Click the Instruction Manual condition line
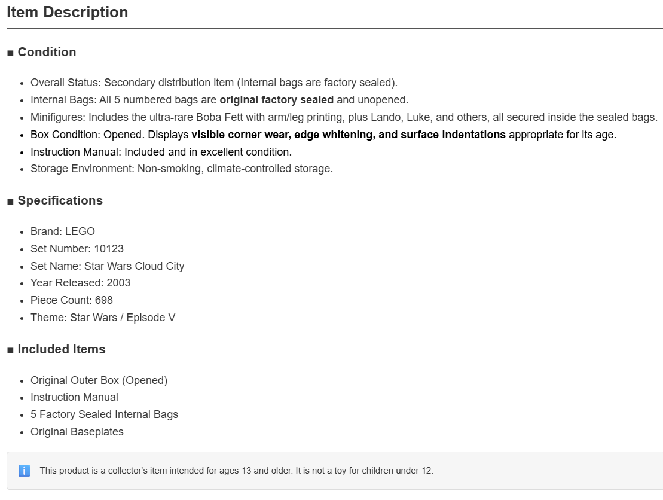 [161, 152]
